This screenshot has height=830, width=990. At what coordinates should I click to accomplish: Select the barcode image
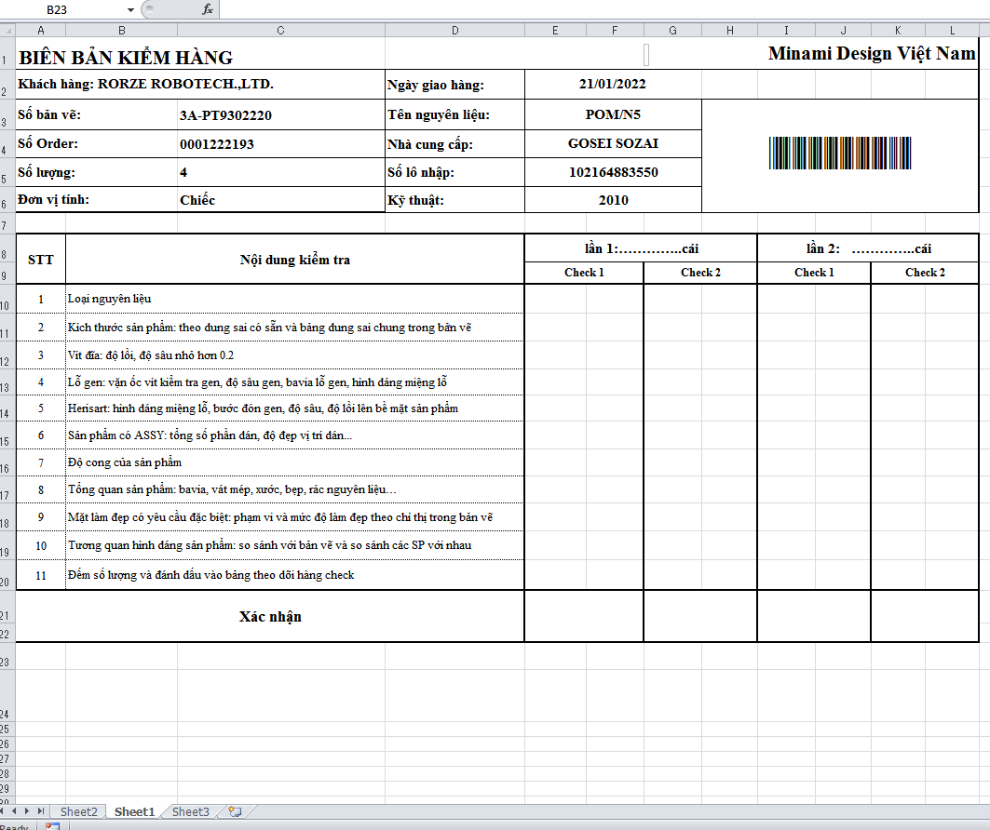coord(840,154)
